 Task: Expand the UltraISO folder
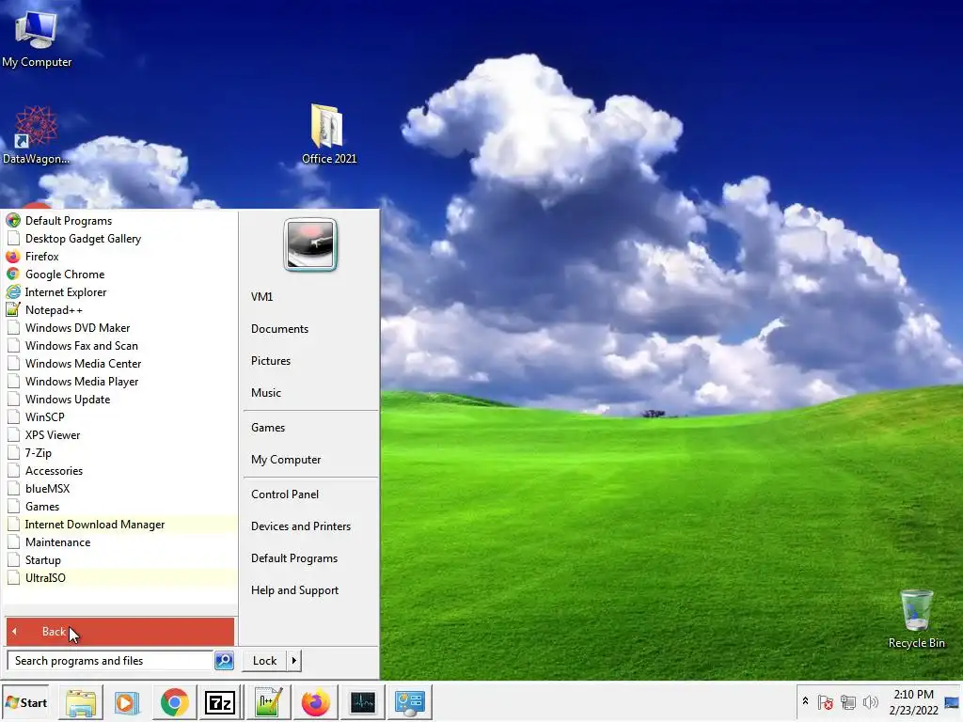click(120, 577)
